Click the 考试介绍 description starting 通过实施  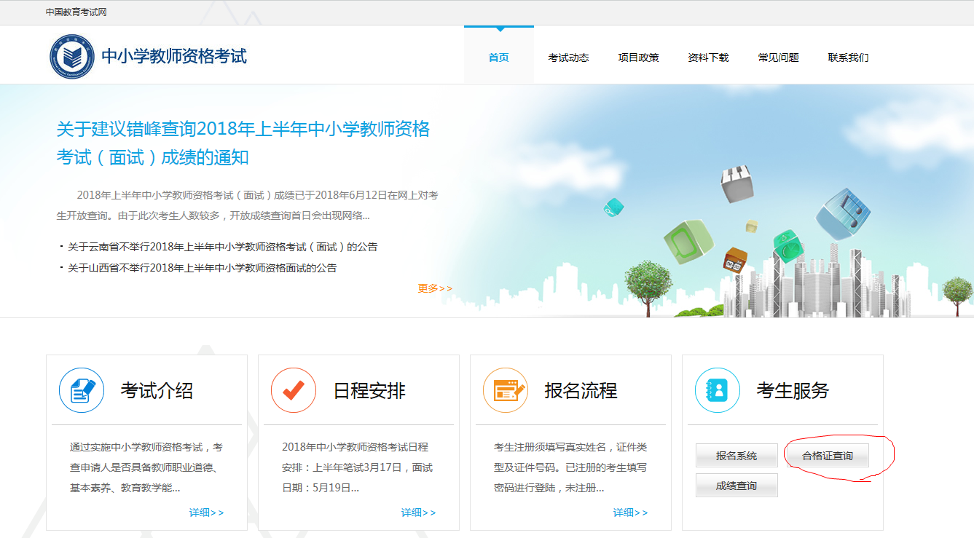tap(146, 467)
